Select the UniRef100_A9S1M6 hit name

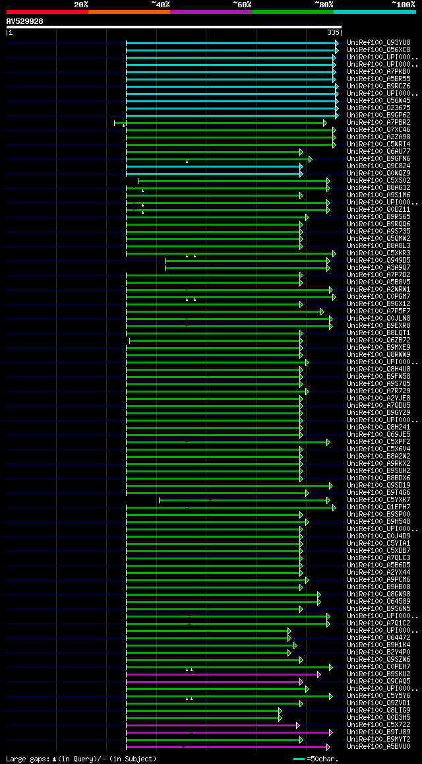point(378,195)
